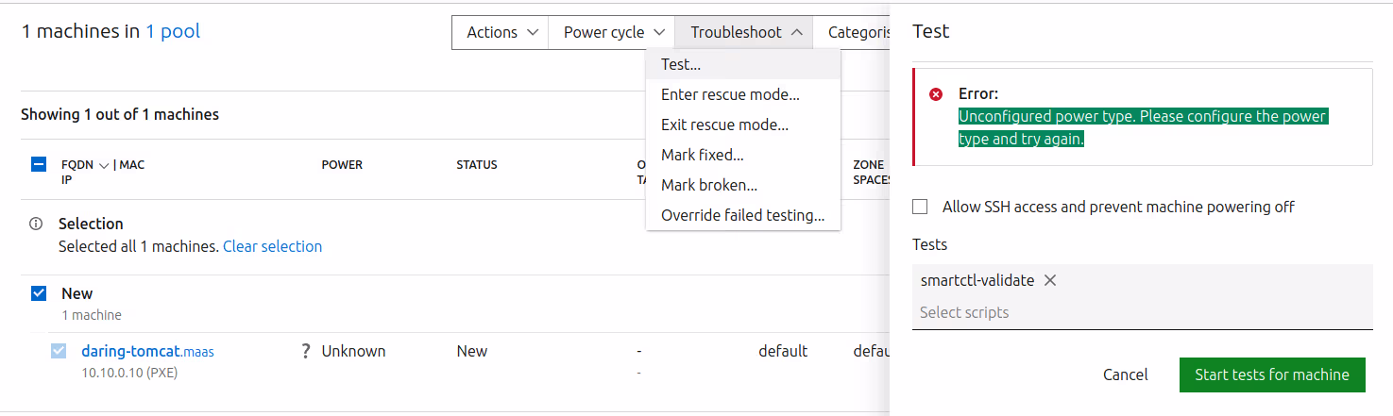Click the Selection info icon

[x=36, y=224]
